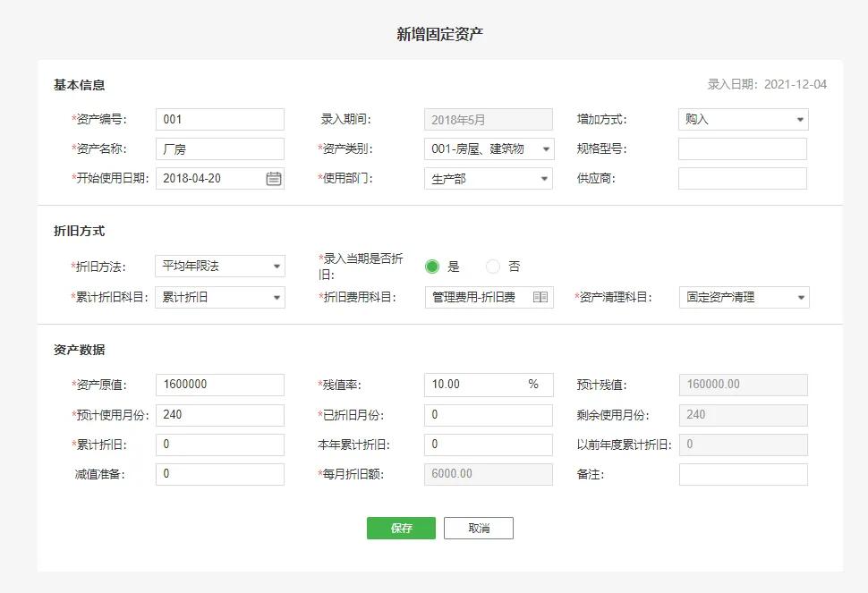
Task: Click the 取消 button
Action: (x=479, y=528)
